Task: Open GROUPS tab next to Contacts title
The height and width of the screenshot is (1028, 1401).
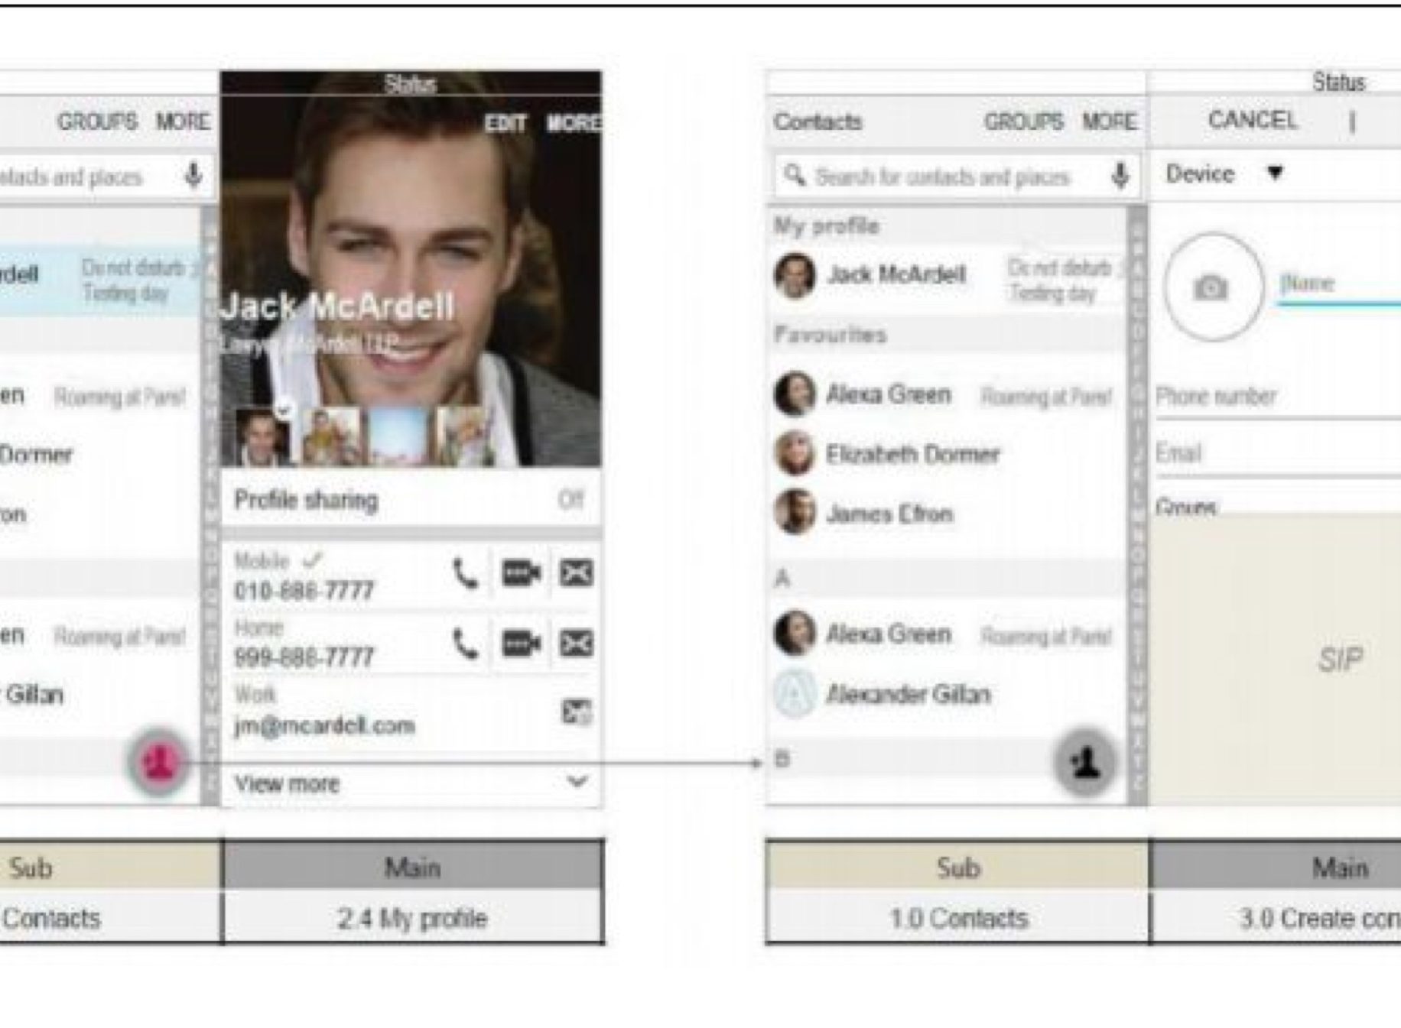Action: point(1022,122)
